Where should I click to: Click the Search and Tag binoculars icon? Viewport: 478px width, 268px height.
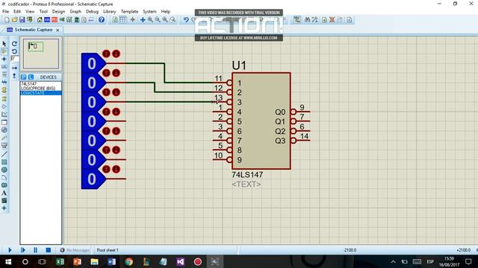[307, 20]
